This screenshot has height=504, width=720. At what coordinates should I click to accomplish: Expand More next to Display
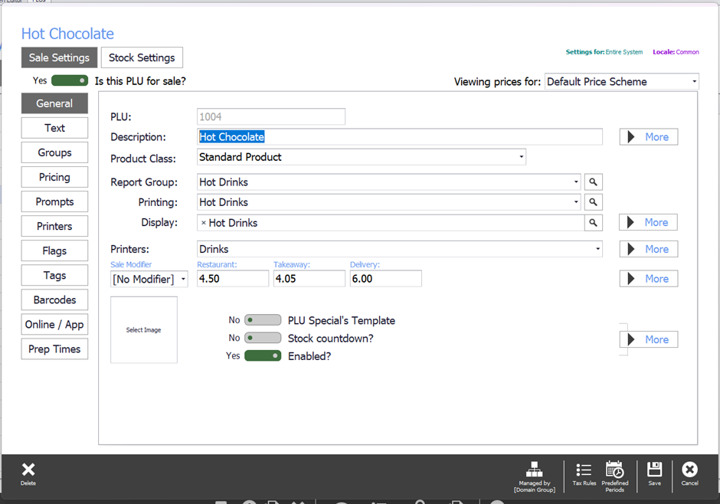pyautogui.click(x=648, y=222)
